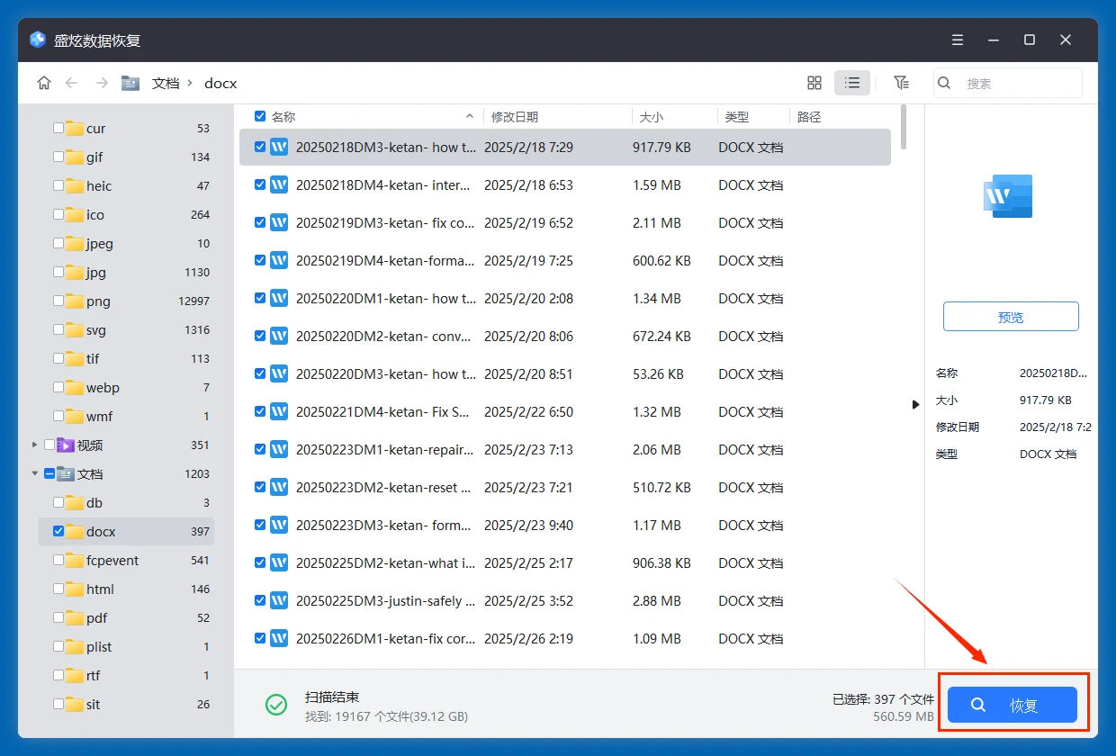Click the 恢复 recover button
1116x756 pixels.
[1012, 706]
